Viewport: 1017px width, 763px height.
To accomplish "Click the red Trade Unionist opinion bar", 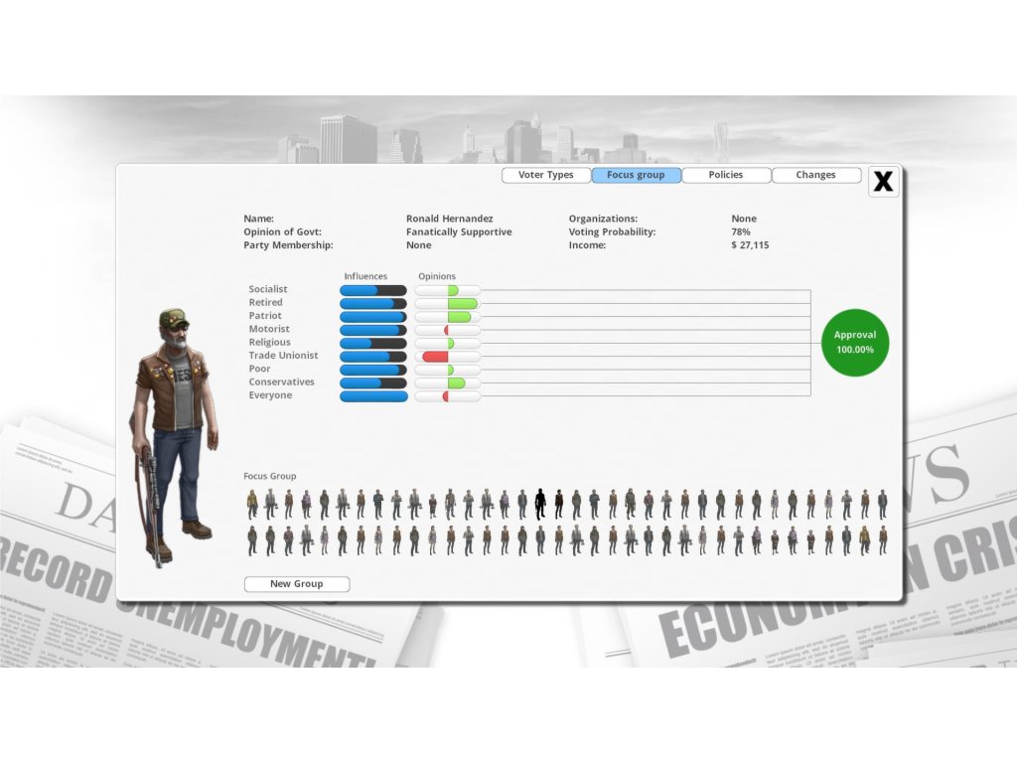I will [x=435, y=357].
